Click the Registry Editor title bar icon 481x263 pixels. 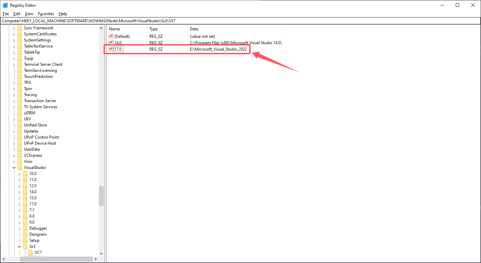(5, 5)
